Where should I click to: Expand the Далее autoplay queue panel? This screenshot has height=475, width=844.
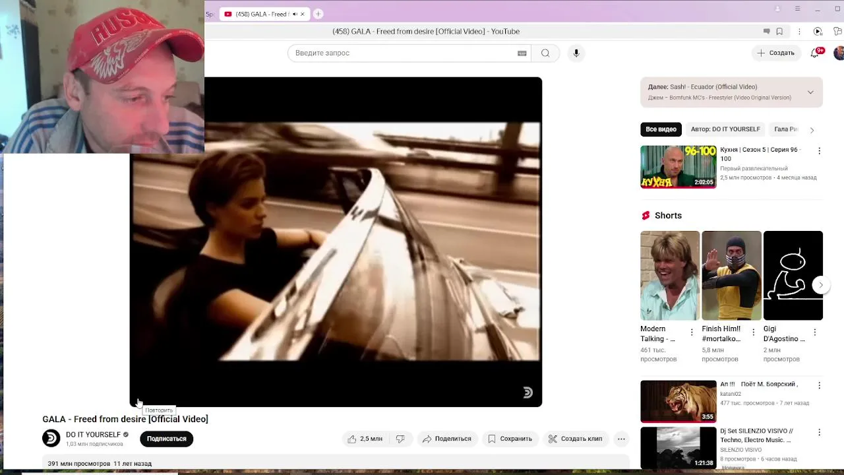[x=810, y=92]
